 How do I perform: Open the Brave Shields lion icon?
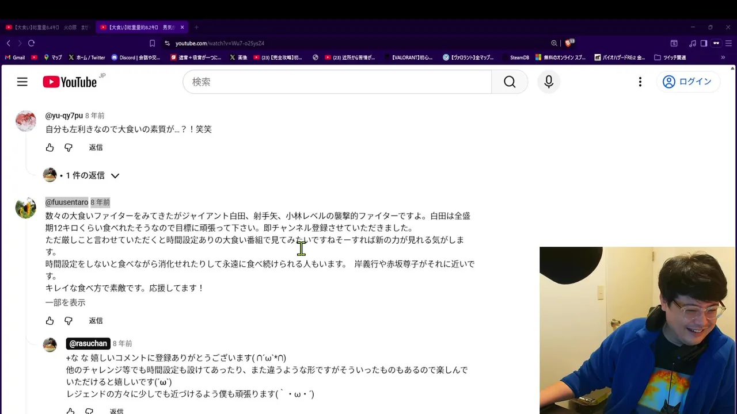[x=569, y=43]
